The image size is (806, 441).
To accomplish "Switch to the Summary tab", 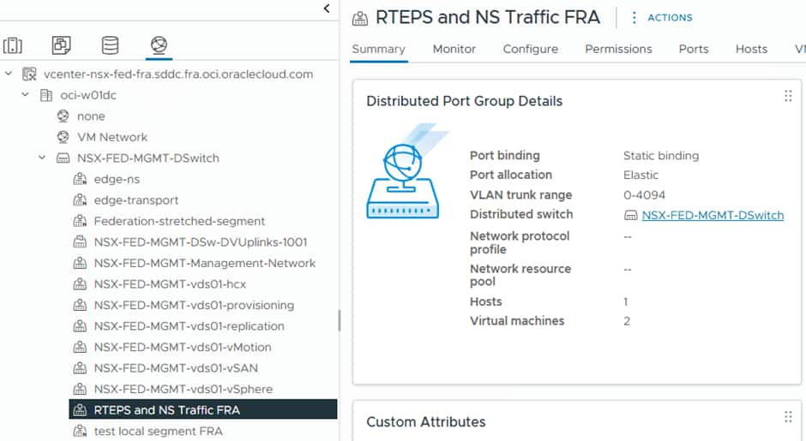I will [x=378, y=50].
